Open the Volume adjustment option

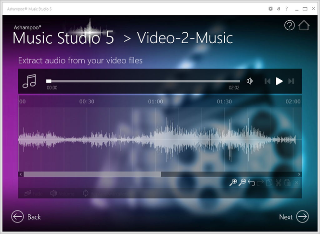[62, 193]
